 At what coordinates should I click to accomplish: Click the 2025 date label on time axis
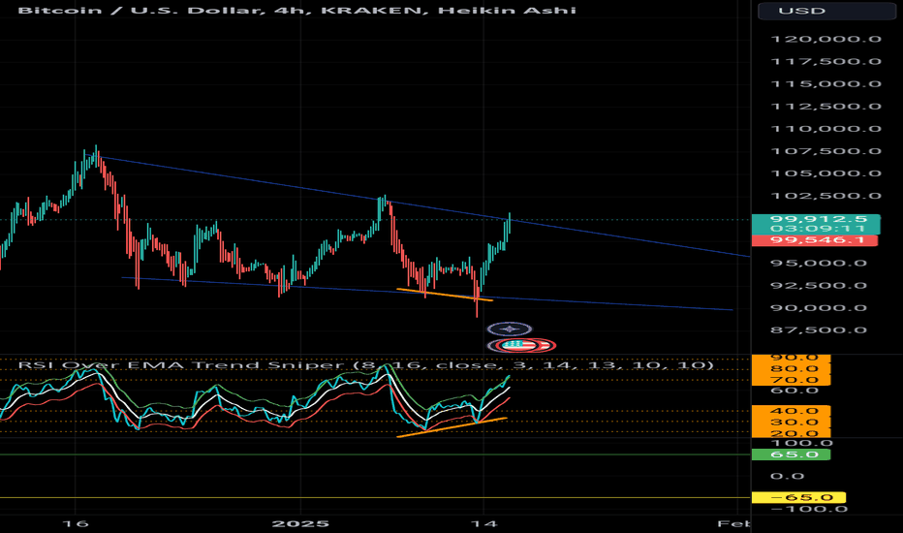[300, 523]
